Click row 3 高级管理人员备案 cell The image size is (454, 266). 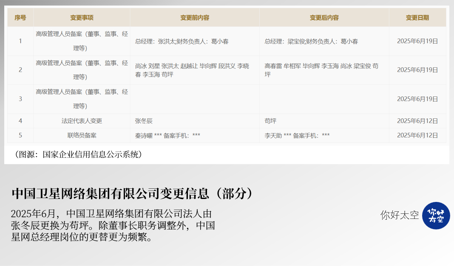(x=82, y=99)
